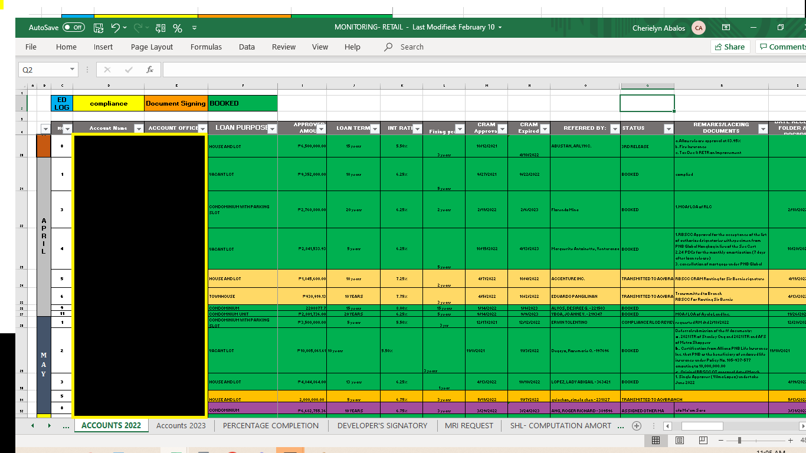Switch to Page Layout view in status bar
The width and height of the screenshot is (806, 453).
point(679,440)
